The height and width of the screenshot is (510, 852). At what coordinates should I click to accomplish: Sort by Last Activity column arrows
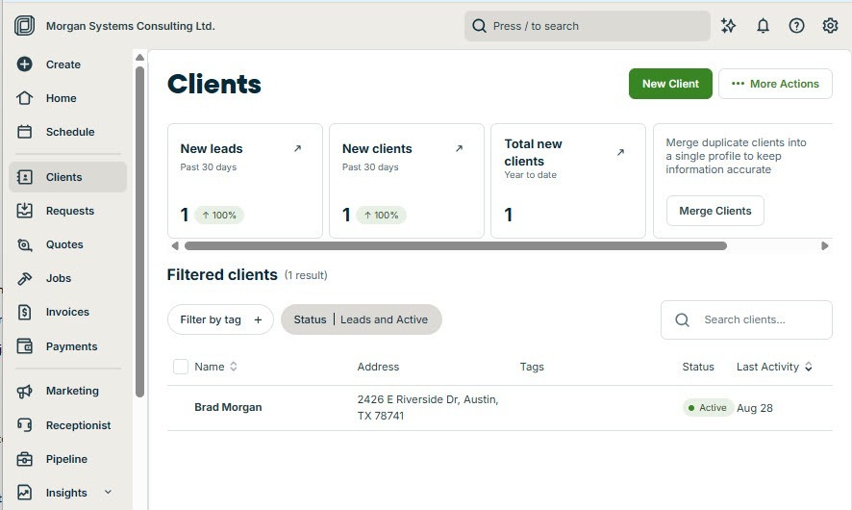tap(809, 367)
